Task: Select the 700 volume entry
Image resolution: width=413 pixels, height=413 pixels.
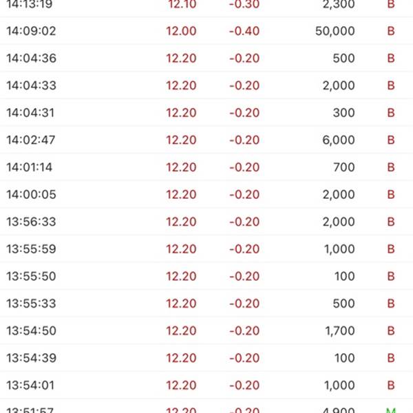Action: pos(343,167)
